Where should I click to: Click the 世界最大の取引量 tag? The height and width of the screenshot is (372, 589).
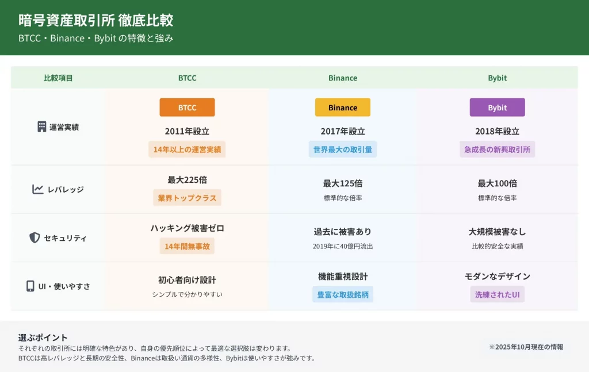pyautogui.click(x=342, y=149)
